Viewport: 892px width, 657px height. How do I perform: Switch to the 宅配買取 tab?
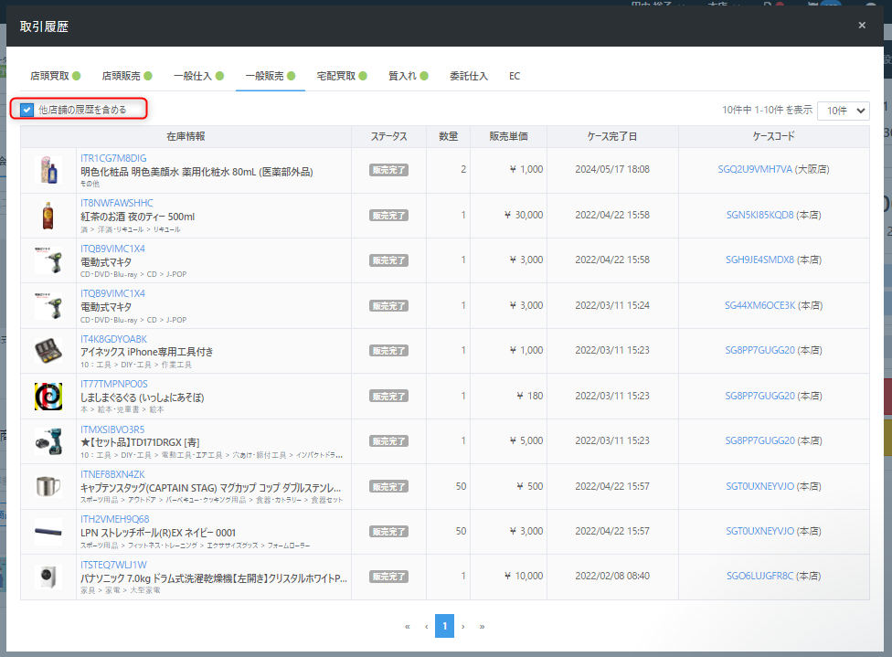[336, 76]
